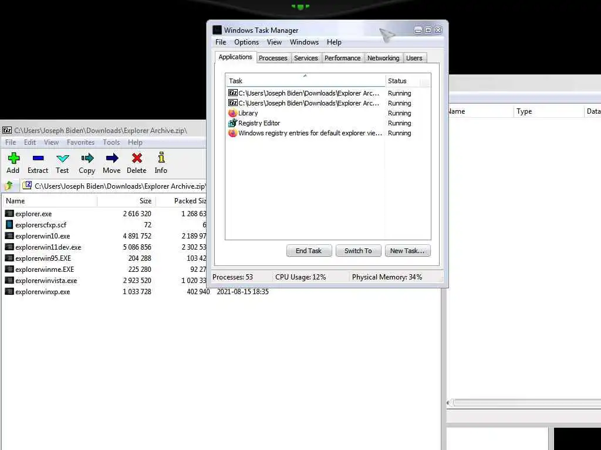
Task: Click the Registry Editor task icon
Action: tap(232, 123)
